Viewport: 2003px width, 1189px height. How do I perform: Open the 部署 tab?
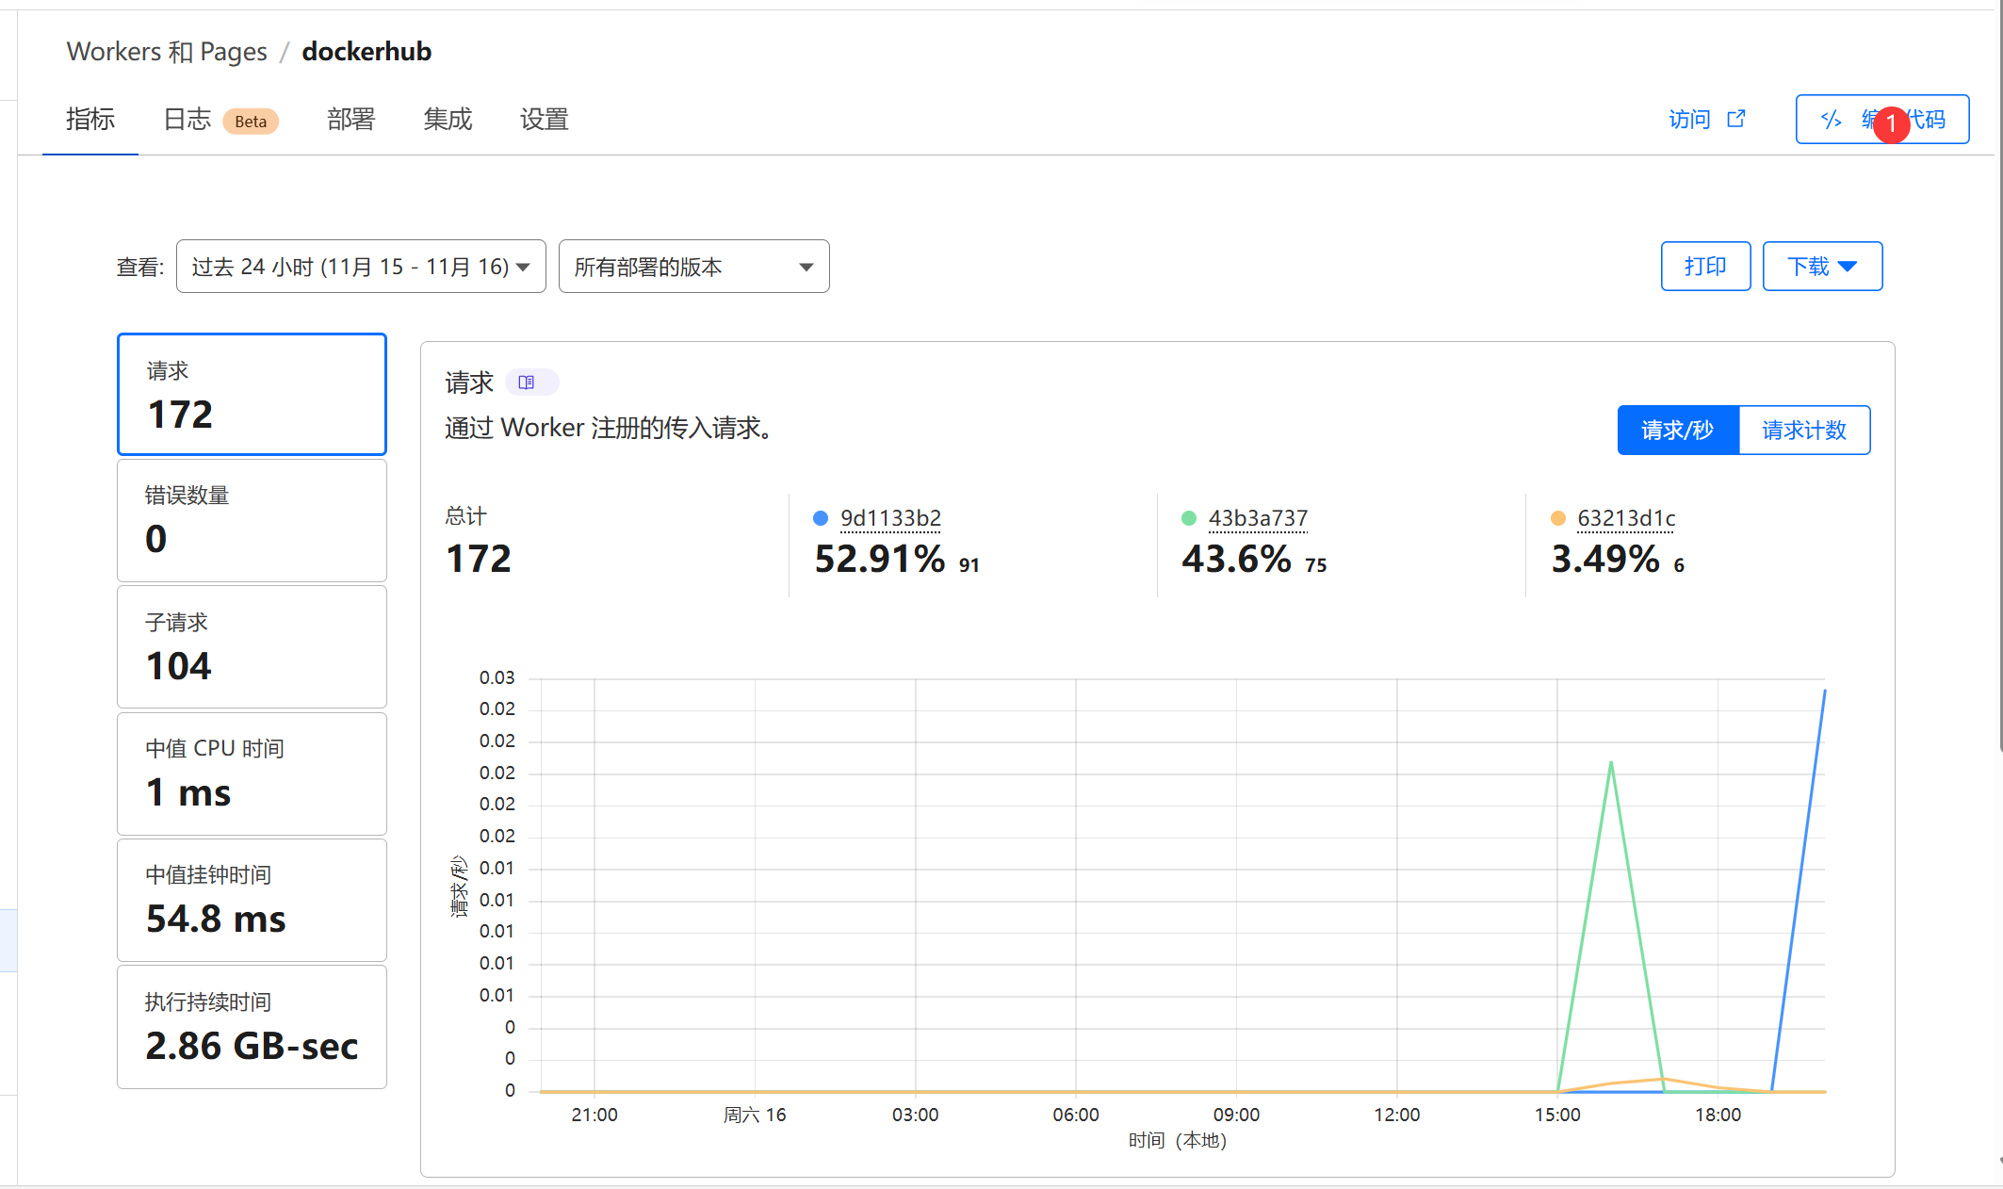tap(350, 120)
